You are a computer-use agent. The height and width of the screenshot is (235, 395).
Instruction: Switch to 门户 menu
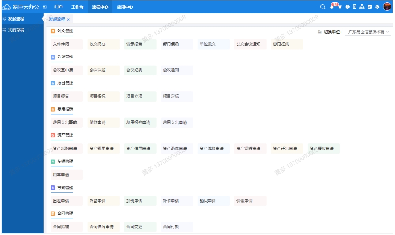(58, 7)
